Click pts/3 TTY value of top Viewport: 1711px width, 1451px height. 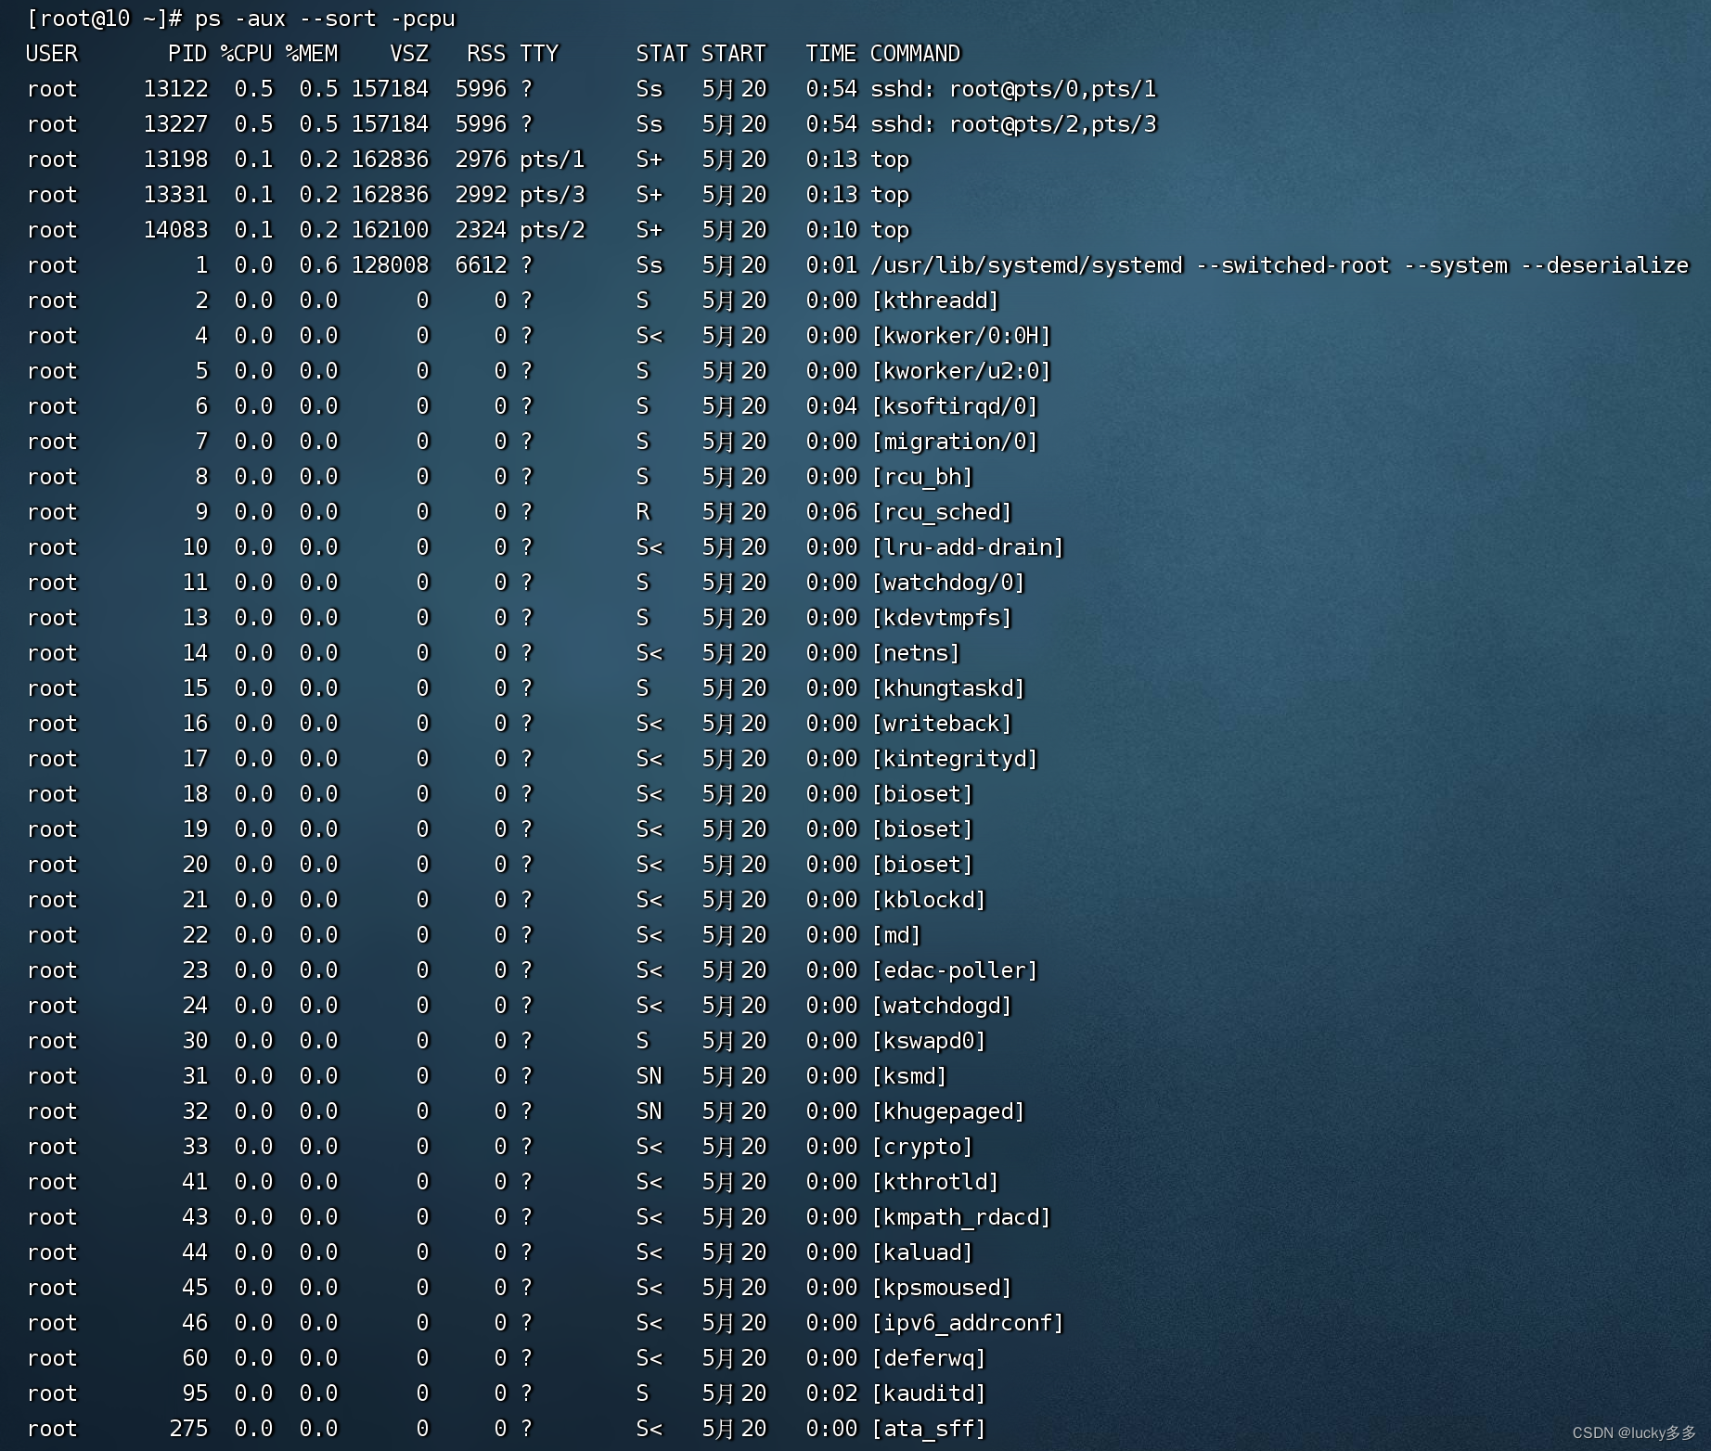(x=552, y=195)
